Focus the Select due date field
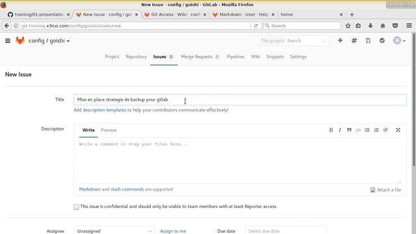 tap(285, 231)
